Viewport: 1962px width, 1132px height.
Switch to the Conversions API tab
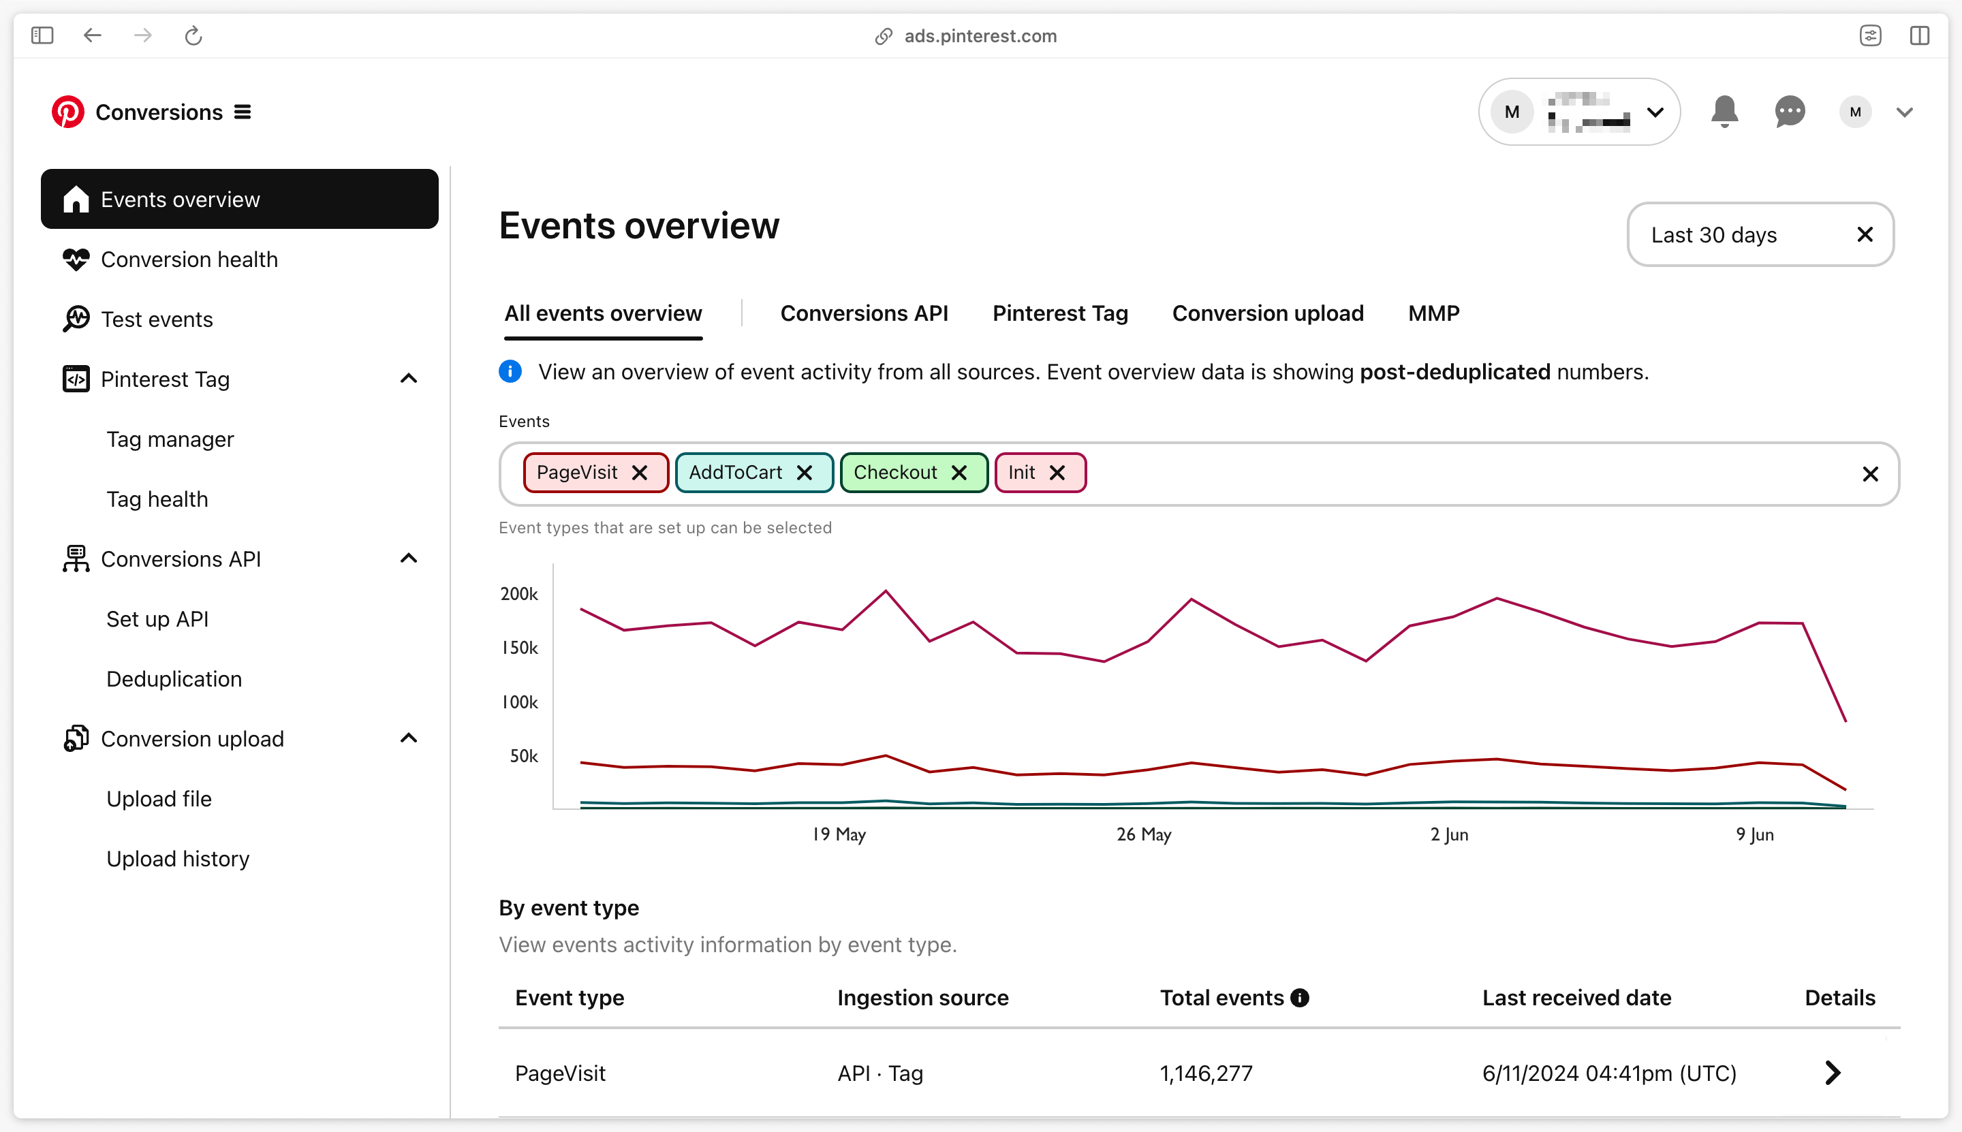click(x=864, y=313)
